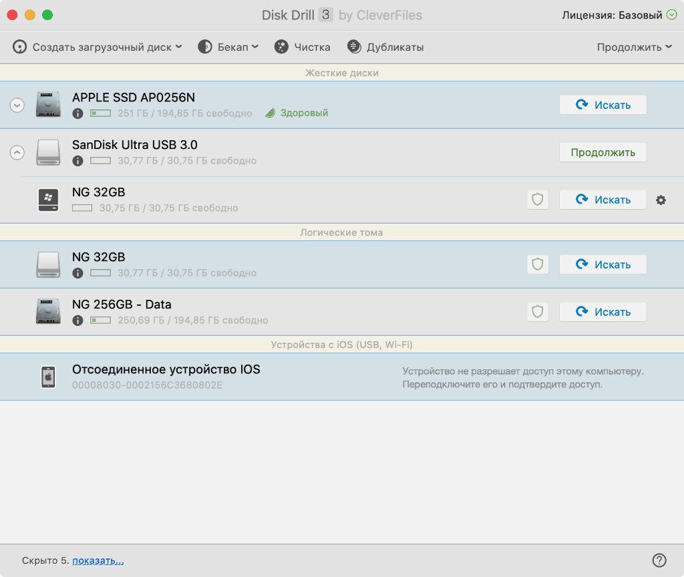Click the Здоровый health status
This screenshot has width=684, height=577.
click(297, 113)
